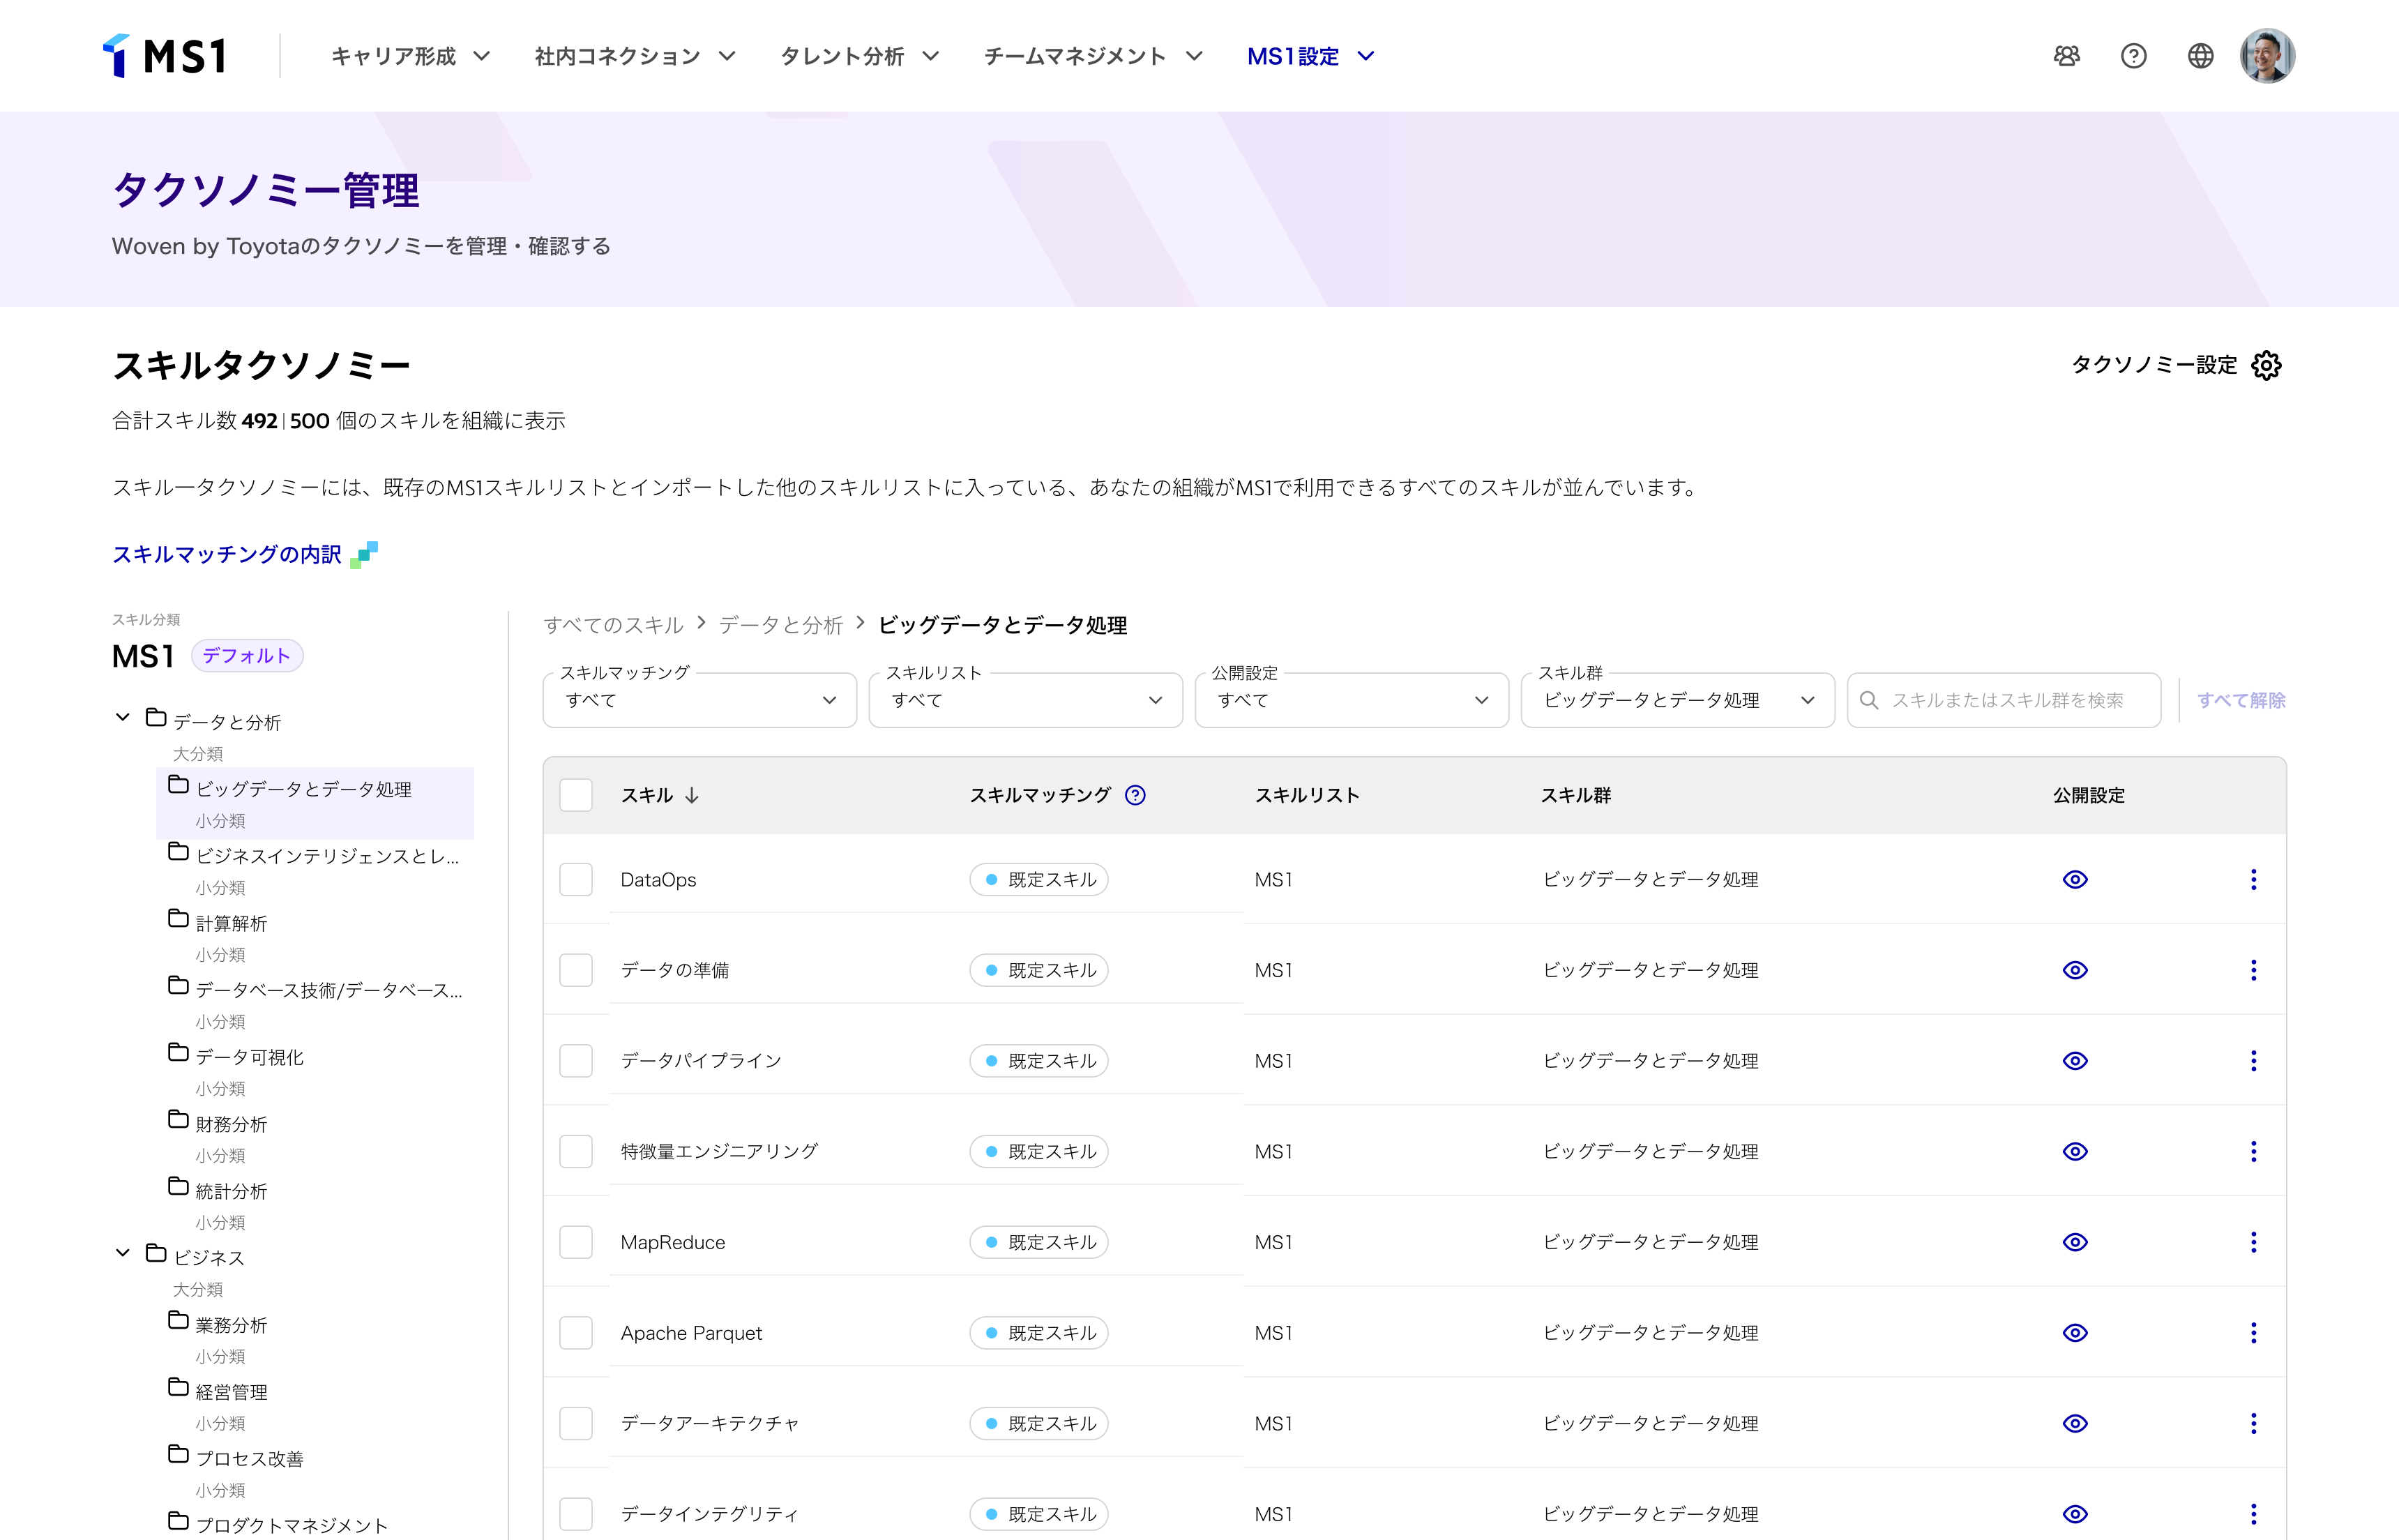Open more options for データパイプライン row

2253,1061
